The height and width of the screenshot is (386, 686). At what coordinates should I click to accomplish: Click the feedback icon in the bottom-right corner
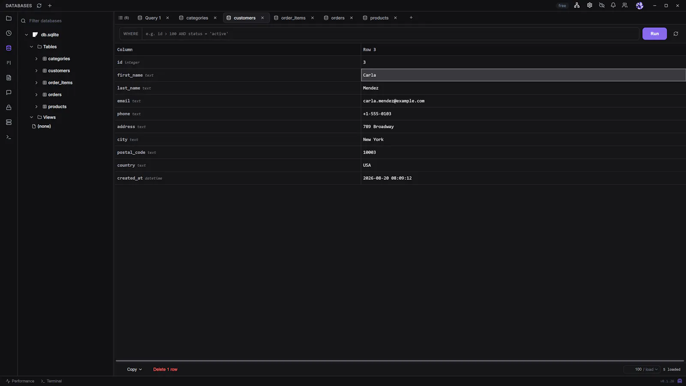tap(680, 381)
